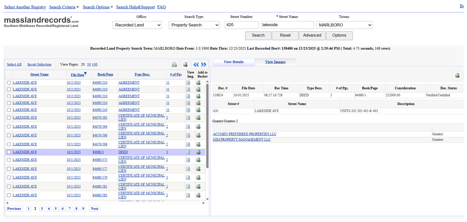View image for the DEED row 84680/1
The image size is (467, 222).
pos(188,152)
